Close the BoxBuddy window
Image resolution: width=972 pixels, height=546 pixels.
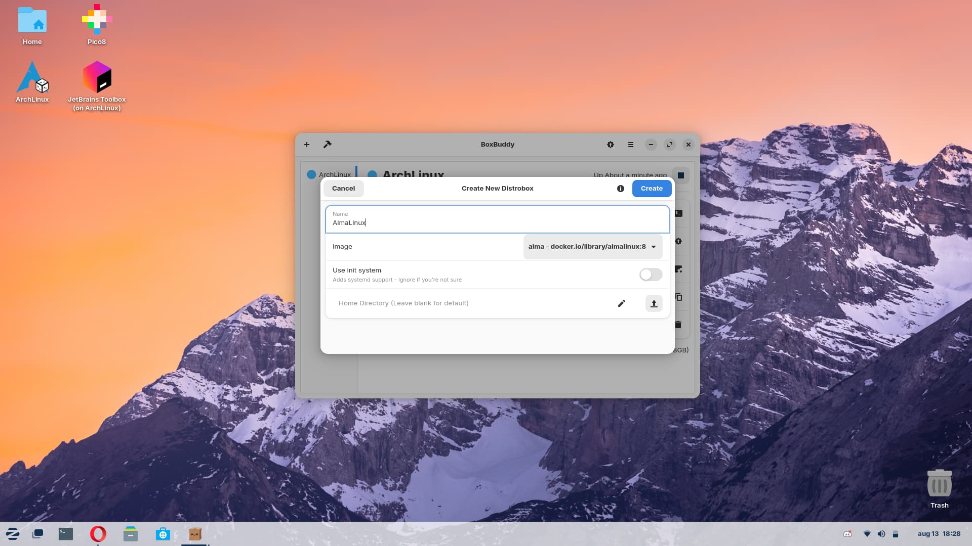[x=688, y=145]
